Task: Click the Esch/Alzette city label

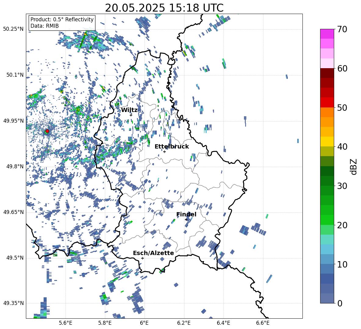Action: [153, 253]
